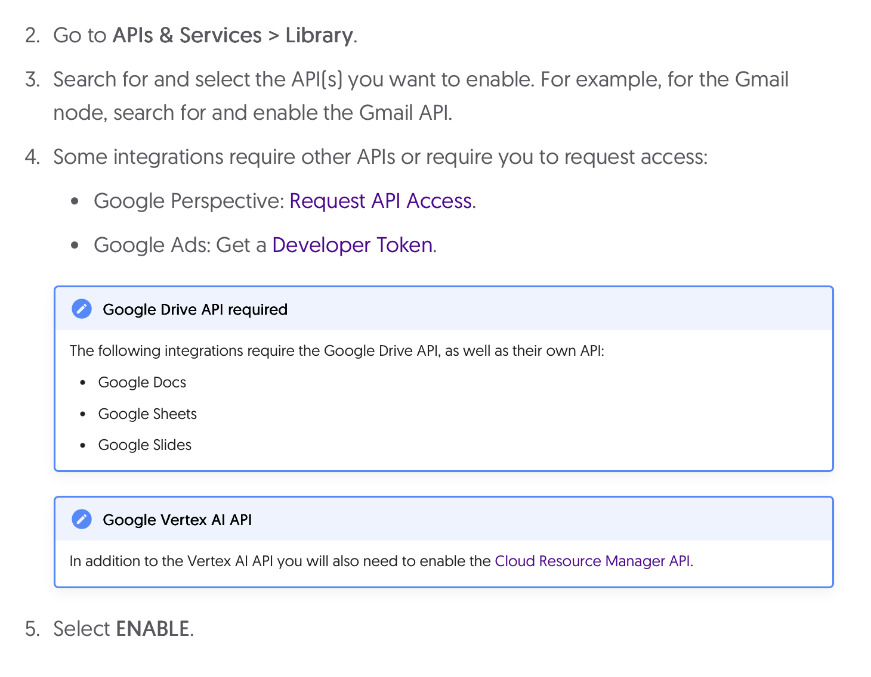Click the Google Sheets list item
The height and width of the screenshot is (677, 871).
147,414
